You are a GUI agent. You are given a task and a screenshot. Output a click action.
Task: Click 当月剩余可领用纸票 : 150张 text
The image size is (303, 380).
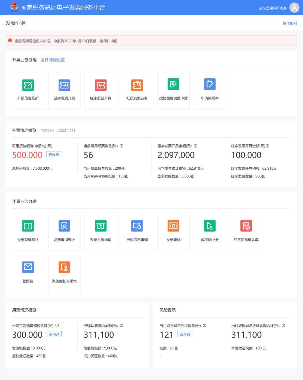pos(106,176)
